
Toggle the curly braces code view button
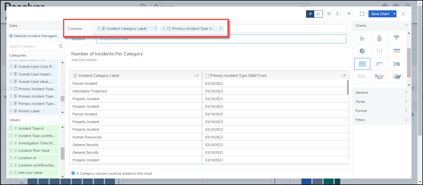[318, 14]
